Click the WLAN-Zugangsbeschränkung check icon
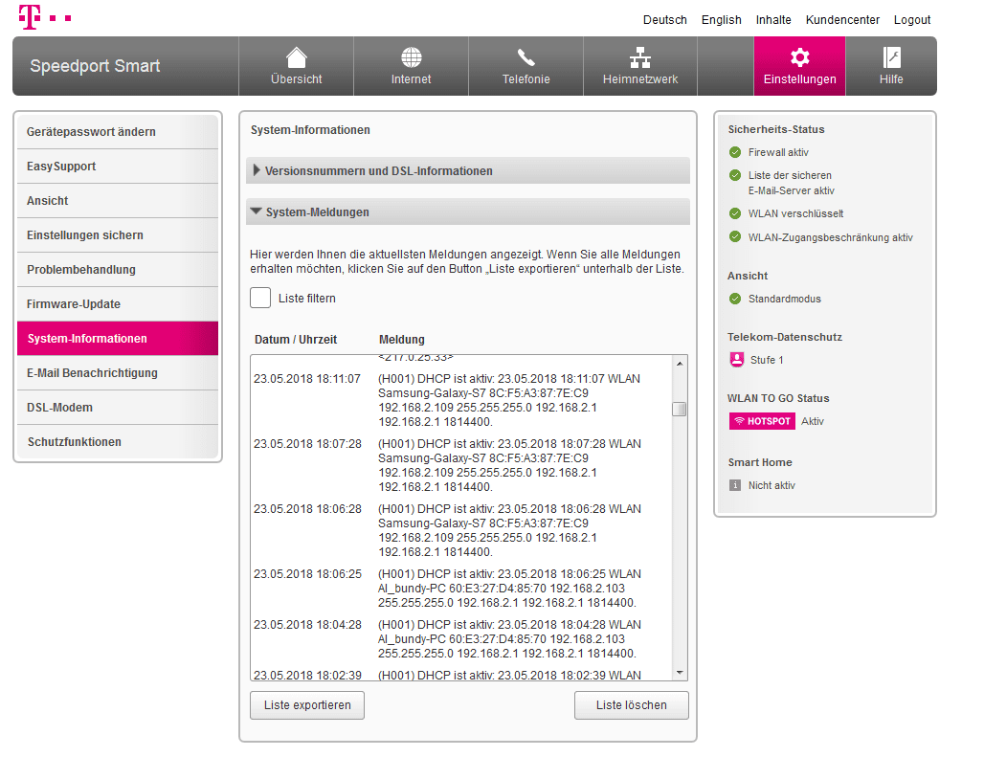The width and height of the screenshot is (984, 757). (x=735, y=237)
